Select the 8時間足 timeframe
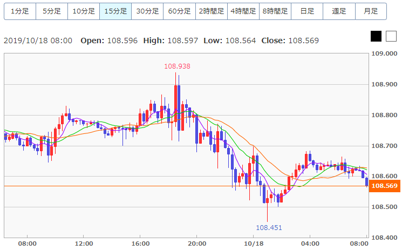Viewport: 402px width, 250px height. (275, 11)
